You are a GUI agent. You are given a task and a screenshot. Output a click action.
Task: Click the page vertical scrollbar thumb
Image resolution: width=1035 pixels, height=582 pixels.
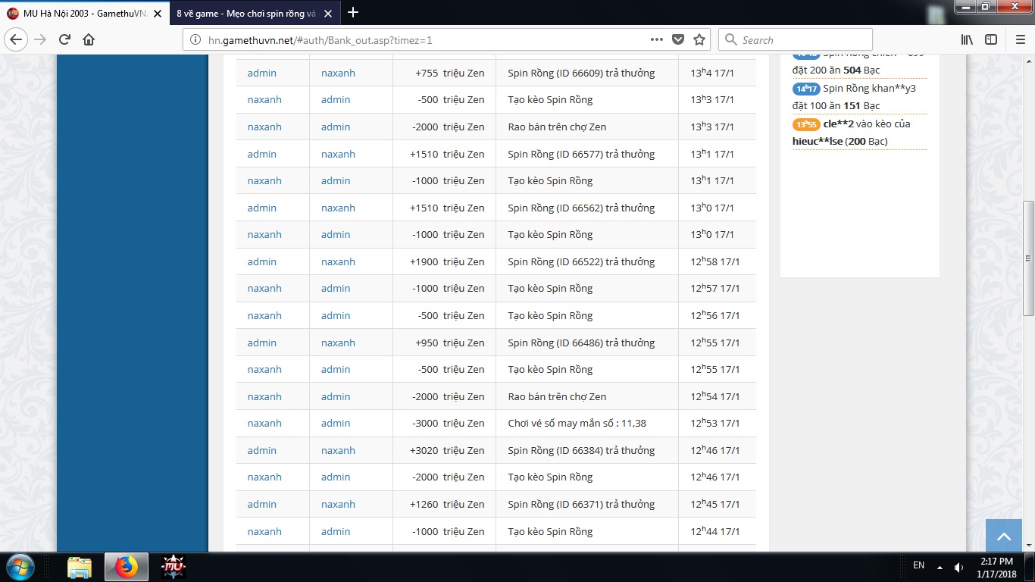pos(1028,258)
